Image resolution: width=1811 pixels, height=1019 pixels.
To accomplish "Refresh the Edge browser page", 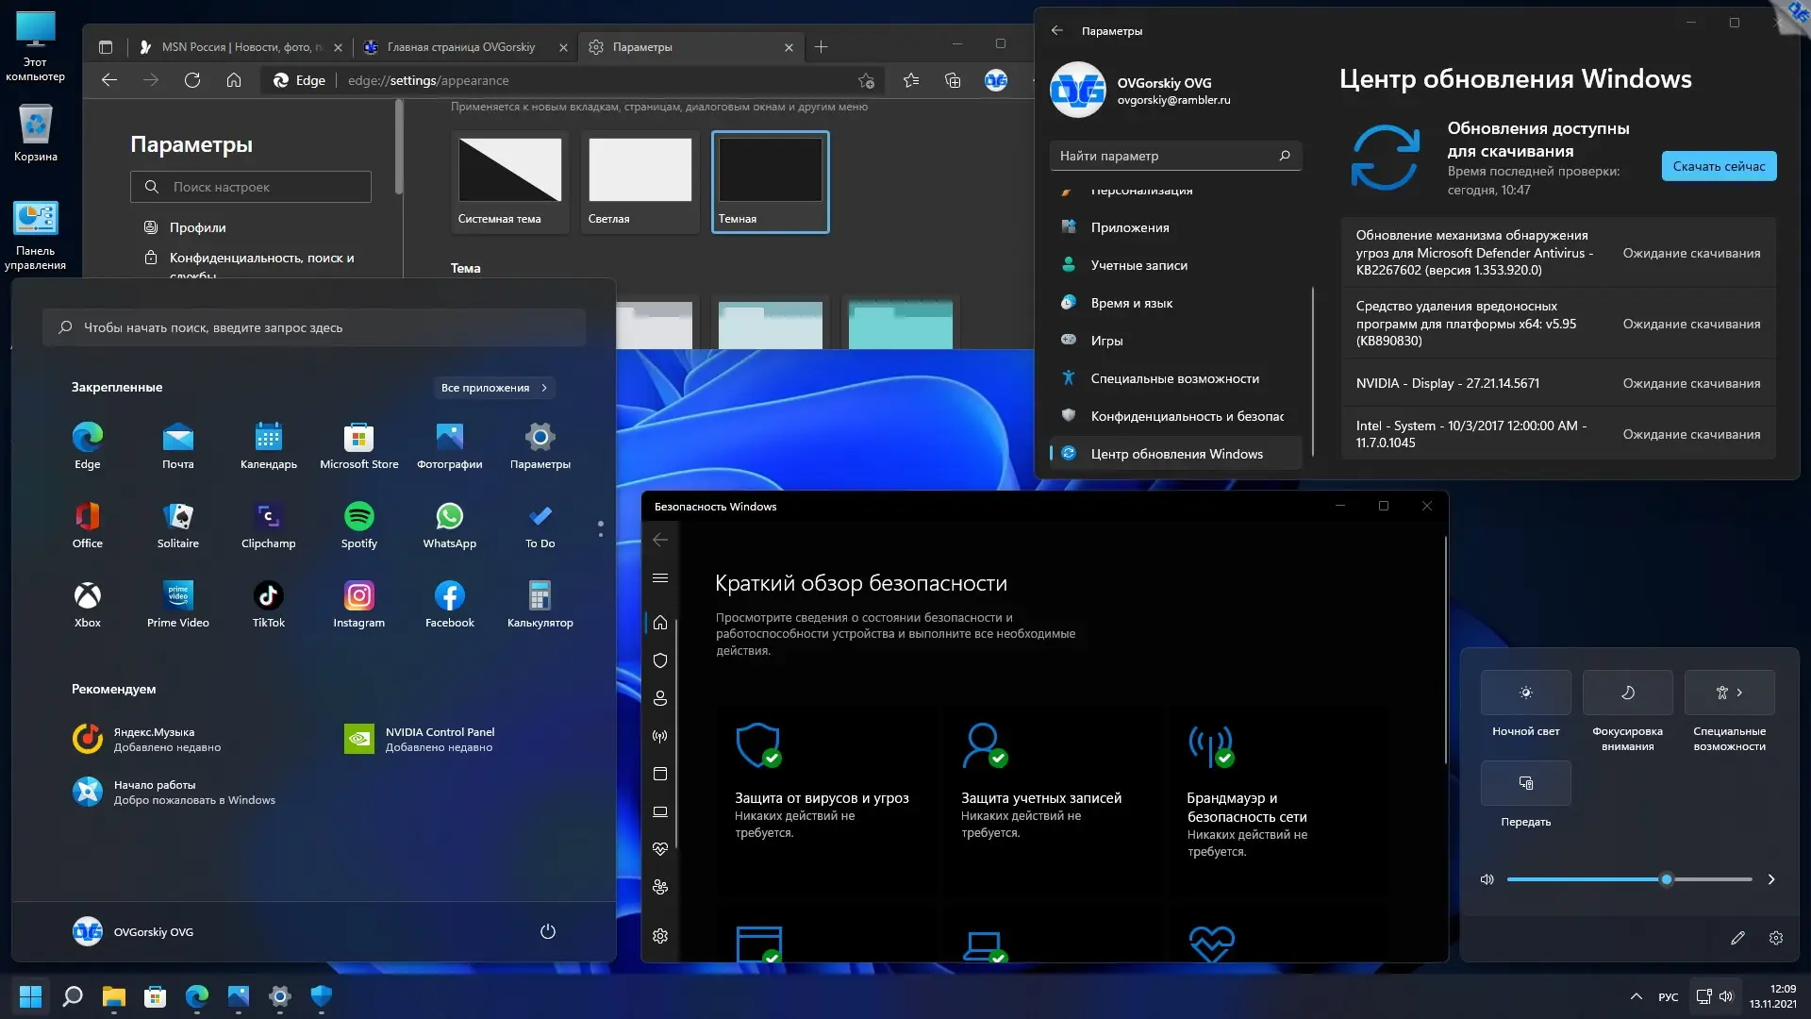I will (x=192, y=80).
